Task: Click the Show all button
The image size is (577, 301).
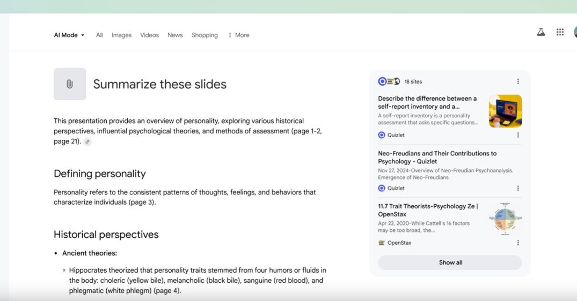Action: [x=450, y=263]
